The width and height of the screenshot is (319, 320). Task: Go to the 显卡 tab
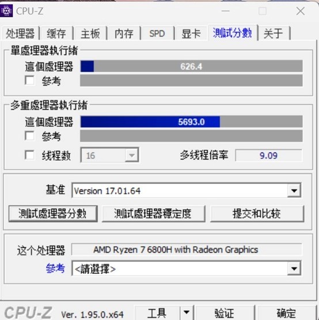pyautogui.click(x=191, y=33)
